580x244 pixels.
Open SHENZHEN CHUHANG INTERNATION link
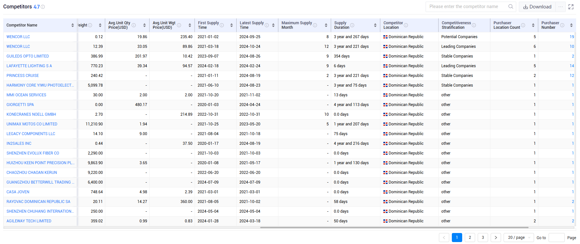click(x=40, y=211)
